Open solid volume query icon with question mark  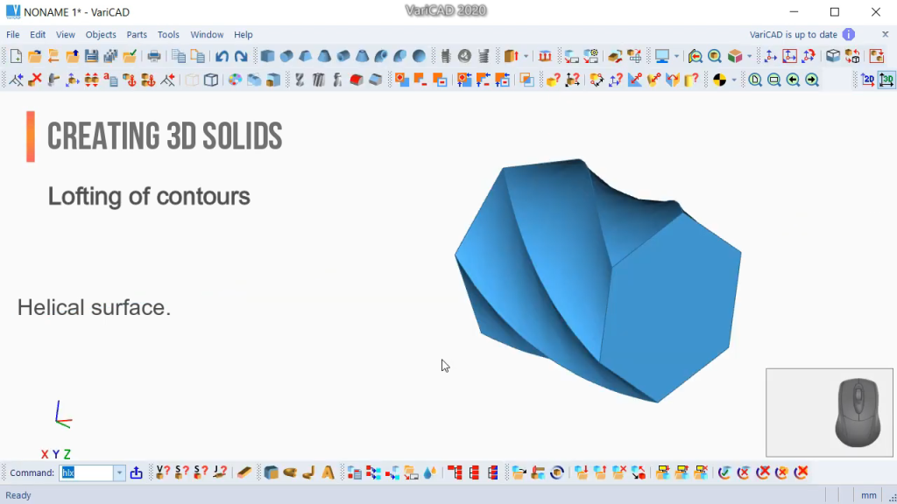(x=554, y=80)
